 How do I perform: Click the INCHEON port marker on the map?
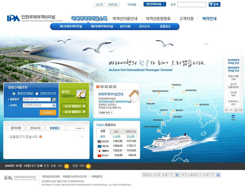pyautogui.click(x=197, y=104)
